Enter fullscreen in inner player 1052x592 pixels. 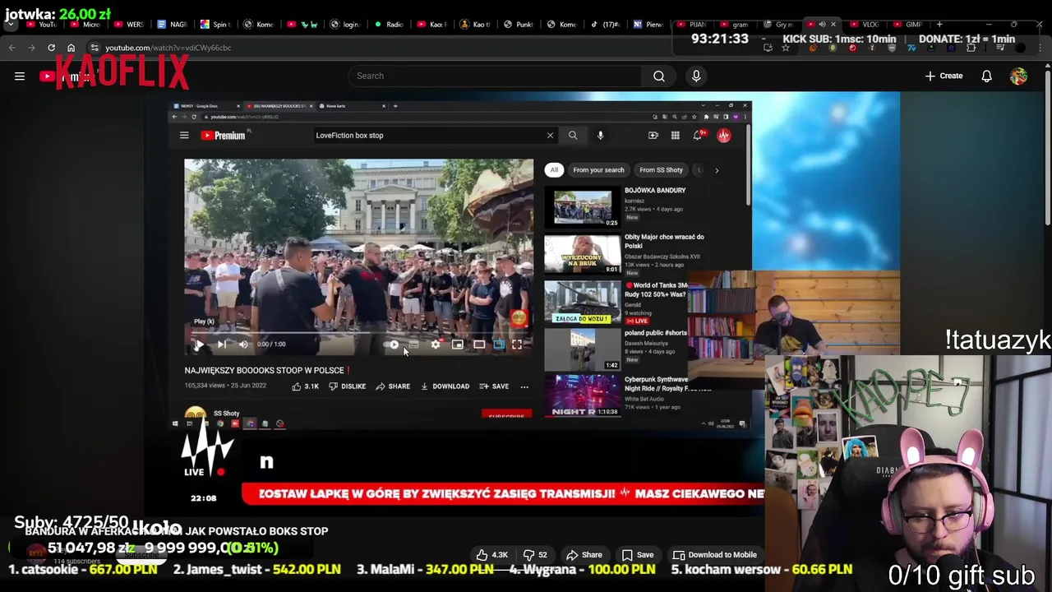click(517, 345)
